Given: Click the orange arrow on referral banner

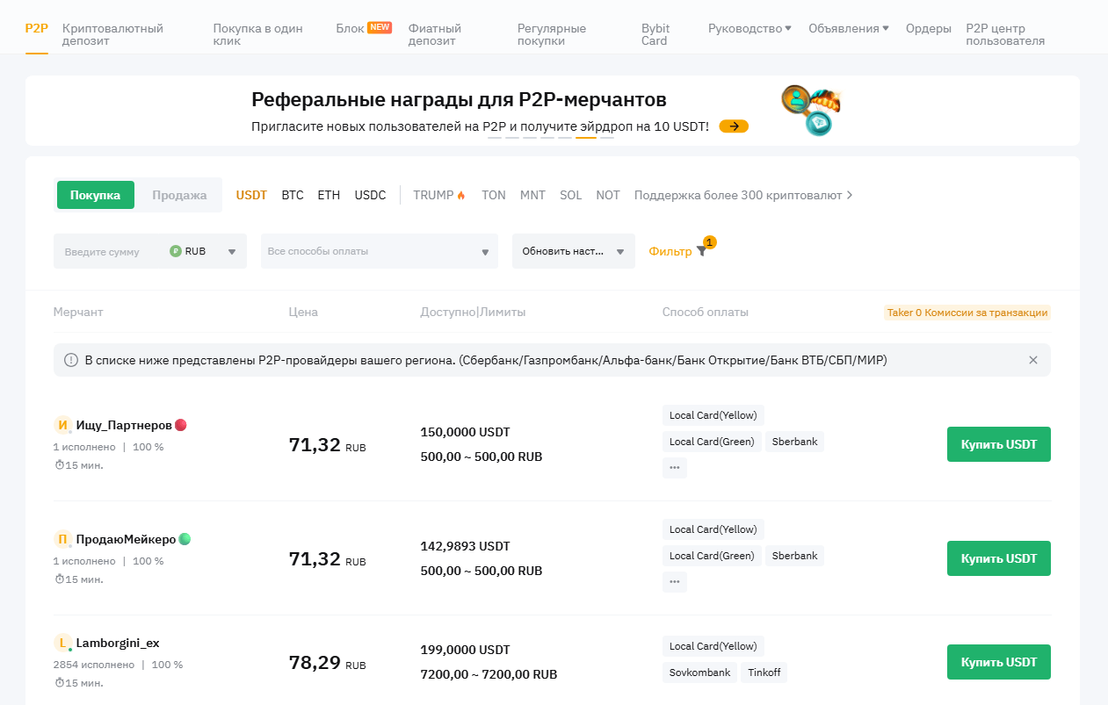Looking at the screenshot, I should pos(734,126).
